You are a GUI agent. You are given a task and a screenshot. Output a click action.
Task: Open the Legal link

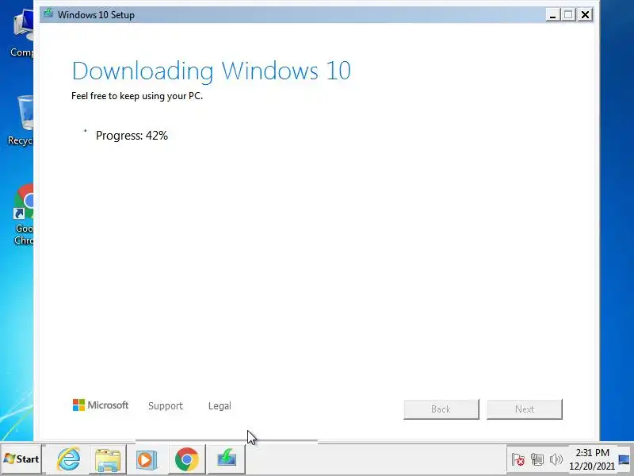tap(220, 405)
